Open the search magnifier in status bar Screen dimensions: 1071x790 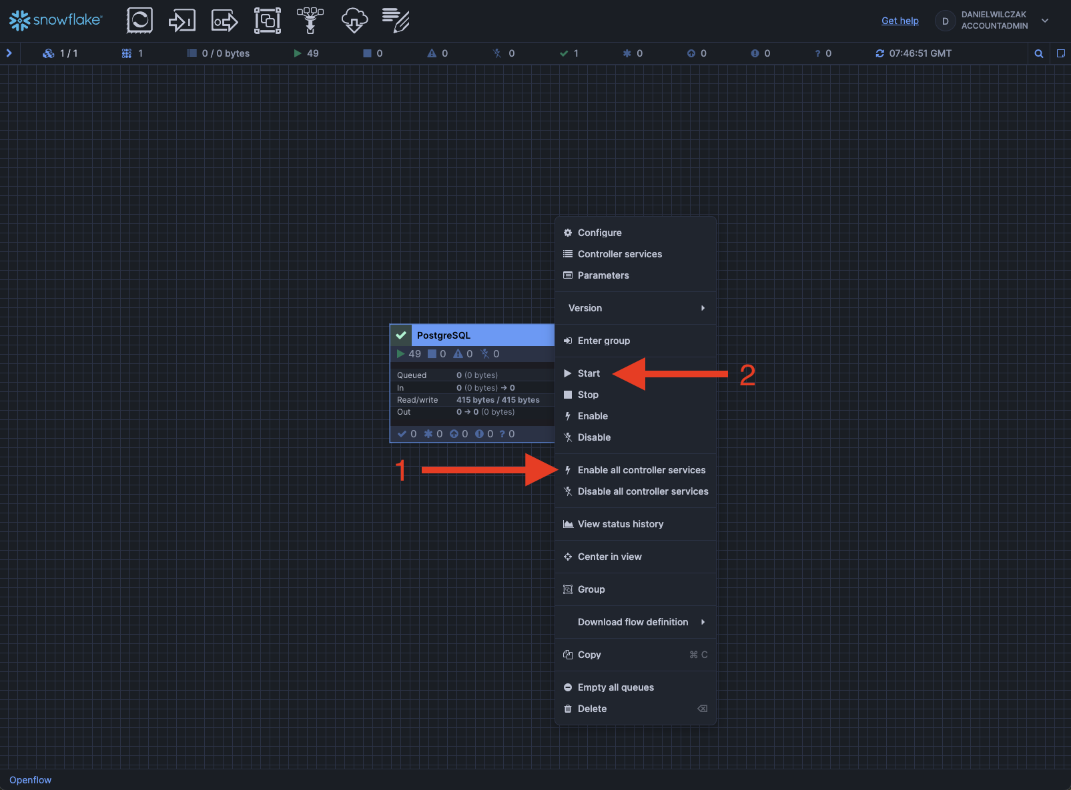click(x=1038, y=53)
